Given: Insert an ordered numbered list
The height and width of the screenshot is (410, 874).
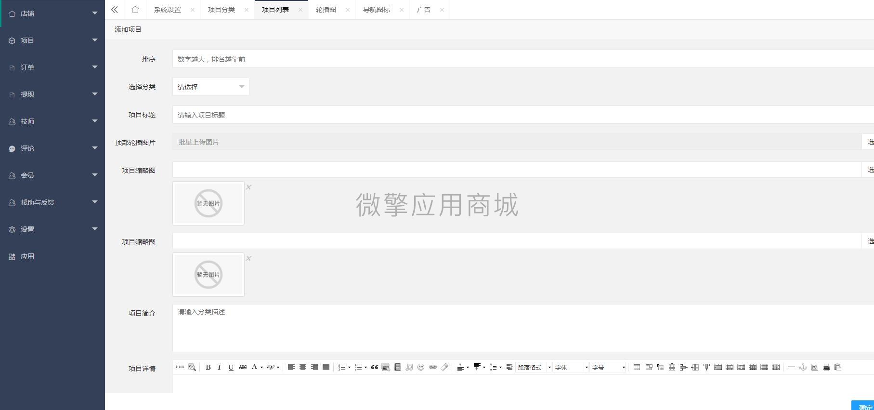Looking at the screenshot, I should 342,367.
